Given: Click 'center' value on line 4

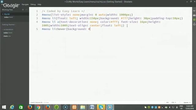Looking at the screenshot, I should click(x=95, y=25).
